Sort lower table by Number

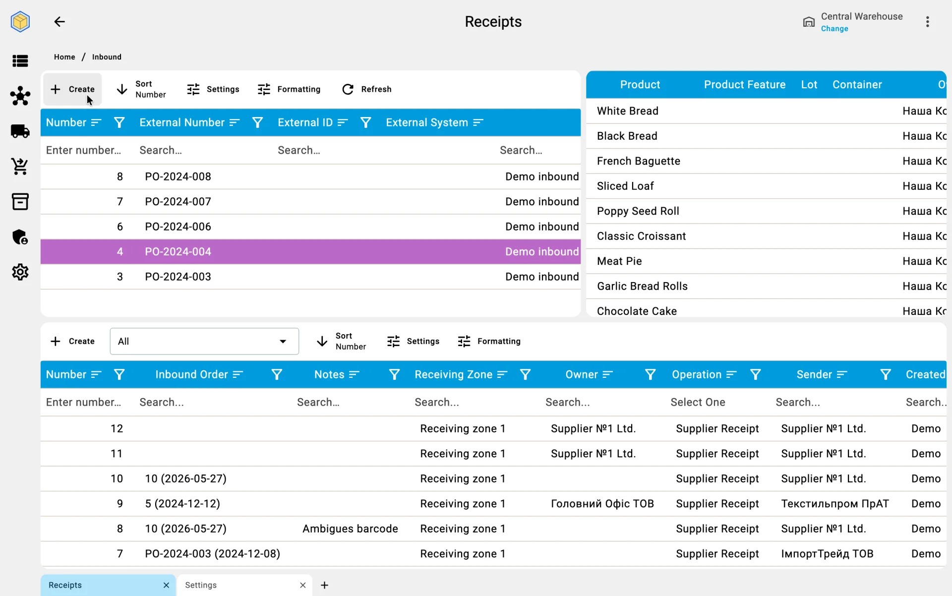341,341
